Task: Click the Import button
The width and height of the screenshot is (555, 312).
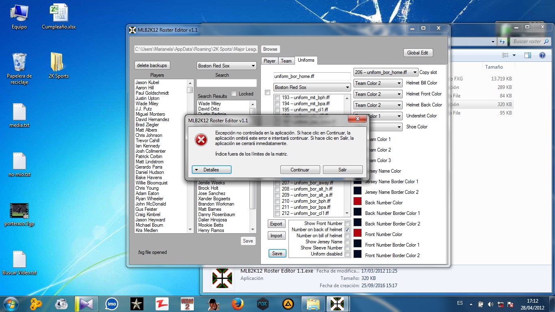Action: click(276, 236)
